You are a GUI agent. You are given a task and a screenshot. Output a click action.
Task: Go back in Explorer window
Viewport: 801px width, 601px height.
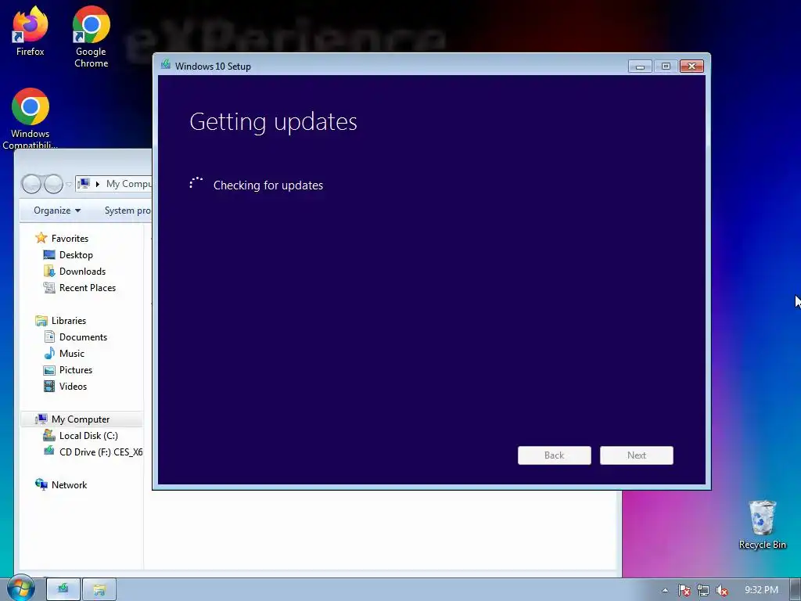(x=31, y=184)
